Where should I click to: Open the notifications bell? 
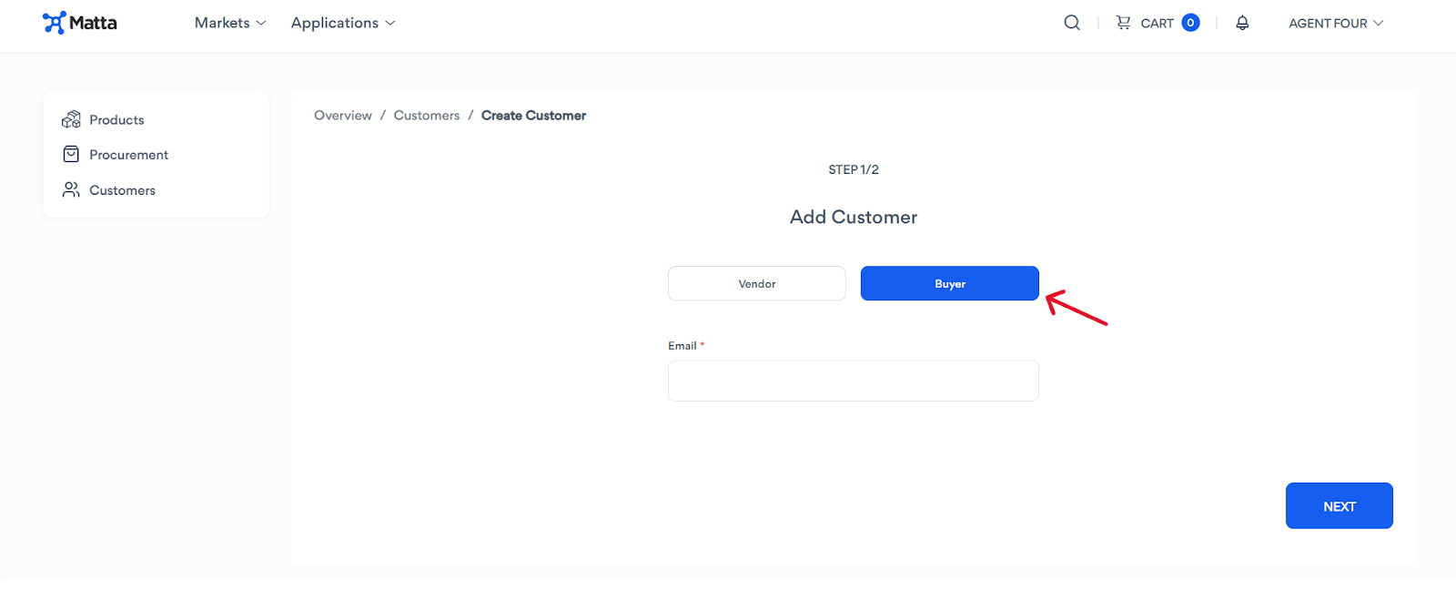click(1242, 23)
